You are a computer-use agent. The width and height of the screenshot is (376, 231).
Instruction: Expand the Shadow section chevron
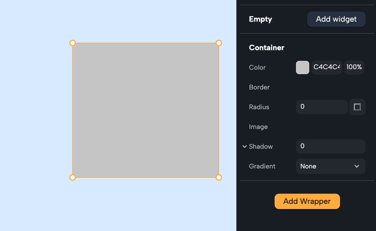(x=244, y=147)
